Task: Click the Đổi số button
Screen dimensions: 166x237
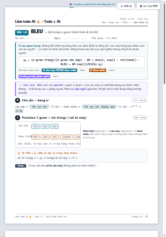Action: coord(126,6)
